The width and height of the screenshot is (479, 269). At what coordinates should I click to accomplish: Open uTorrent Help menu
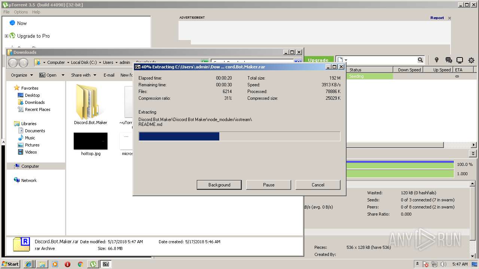36,12
